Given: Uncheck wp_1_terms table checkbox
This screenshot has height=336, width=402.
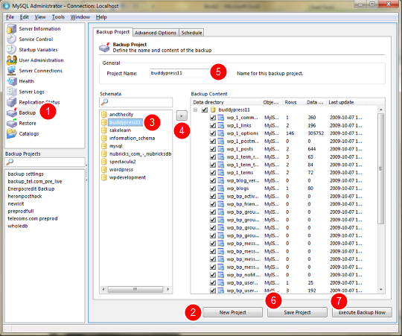Looking at the screenshot, I should pos(213,173).
